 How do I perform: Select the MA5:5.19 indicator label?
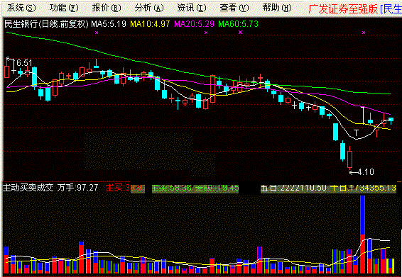coord(109,24)
